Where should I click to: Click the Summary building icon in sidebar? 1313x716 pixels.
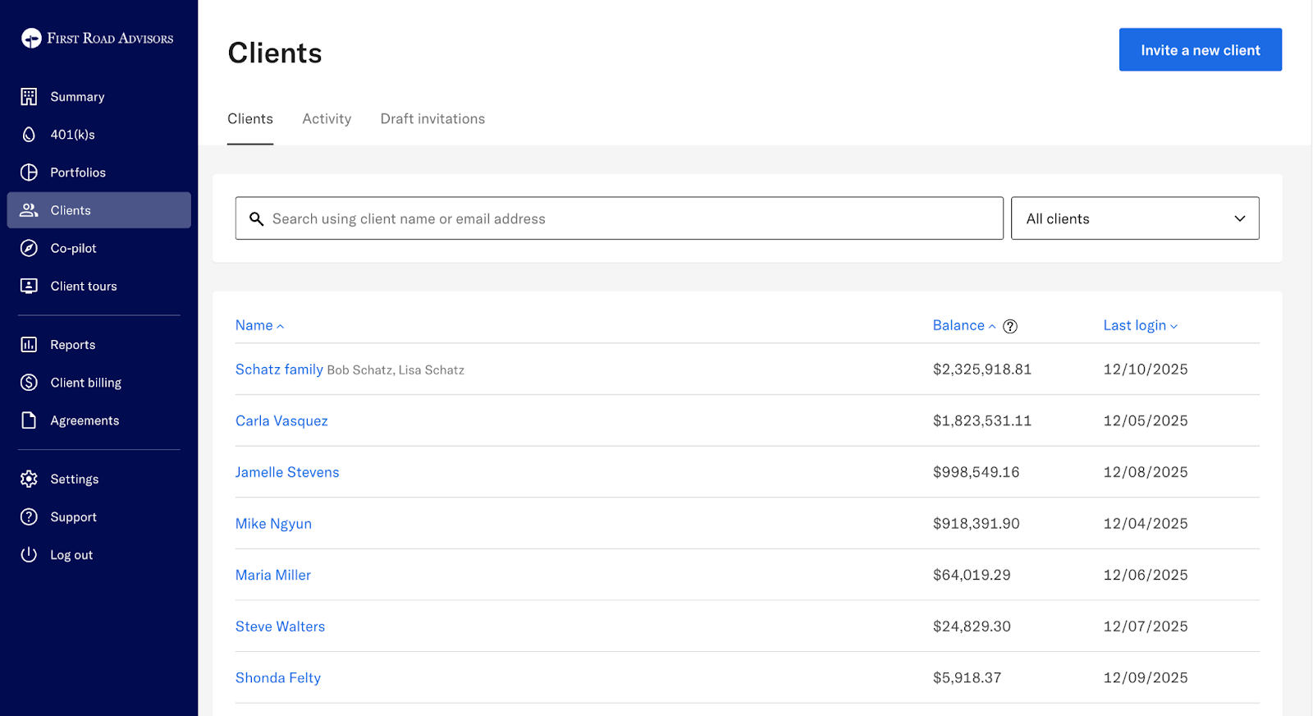(x=29, y=97)
